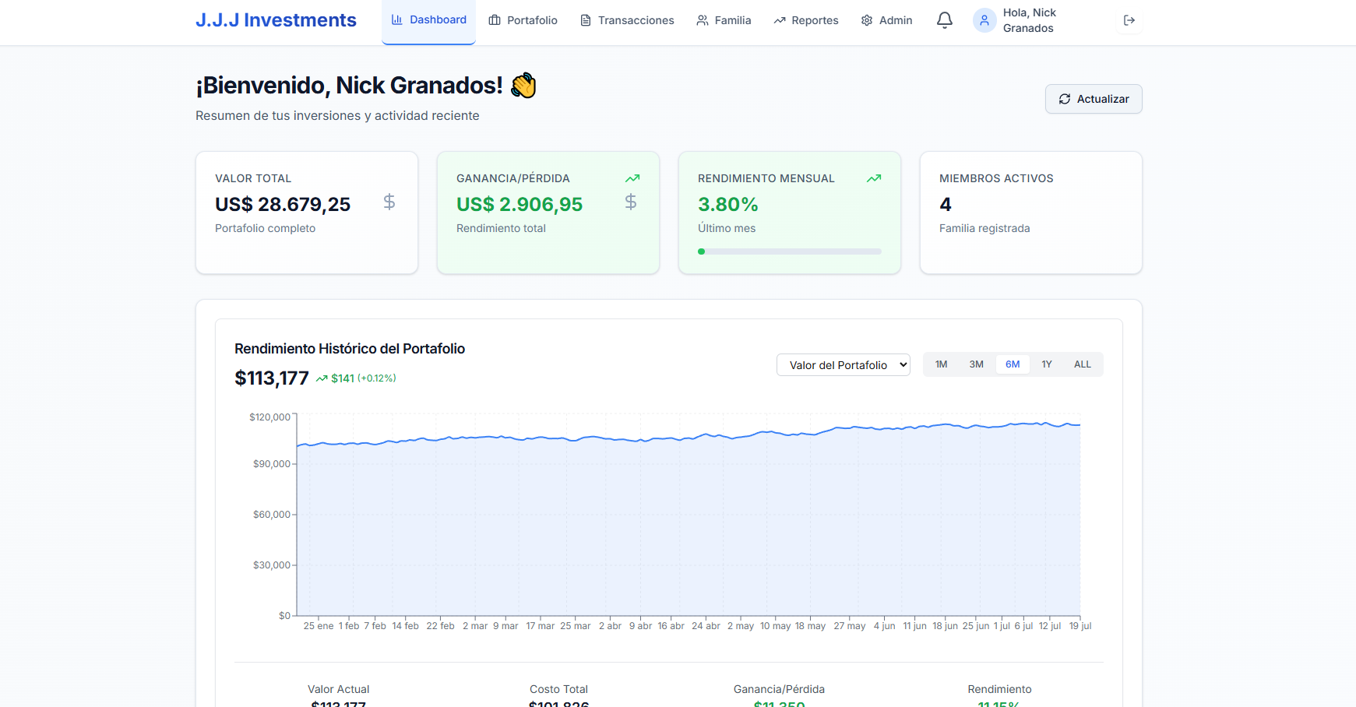Select the 3M time range
Screen dimensions: 1356x707
click(977, 364)
